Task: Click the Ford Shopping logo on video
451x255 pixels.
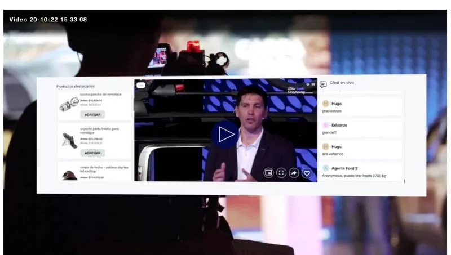Action: tap(296, 90)
